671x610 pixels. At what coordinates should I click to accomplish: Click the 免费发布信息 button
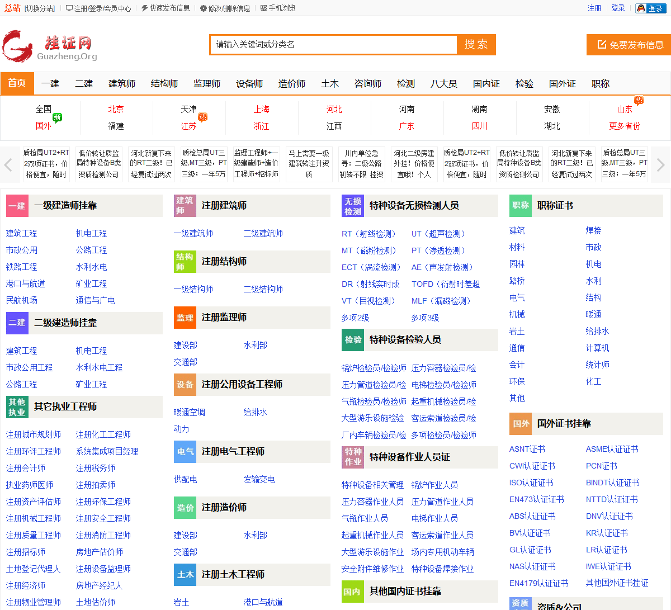tap(629, 45)
